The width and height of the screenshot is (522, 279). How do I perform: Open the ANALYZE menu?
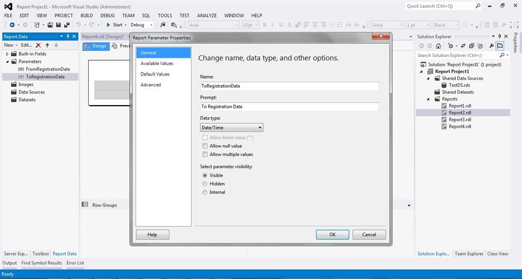point(207,16)
